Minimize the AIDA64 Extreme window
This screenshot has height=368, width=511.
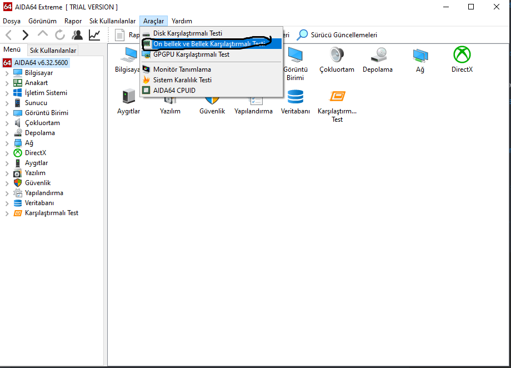[x=446, y=7]
